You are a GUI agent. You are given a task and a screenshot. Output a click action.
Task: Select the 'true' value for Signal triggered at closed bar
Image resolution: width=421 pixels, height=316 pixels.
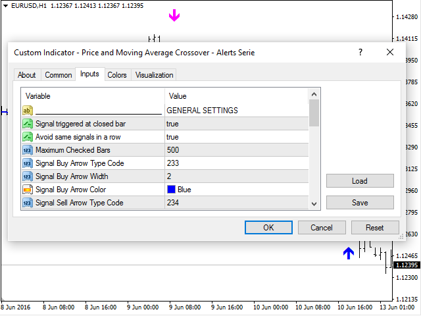pos(172,124)
